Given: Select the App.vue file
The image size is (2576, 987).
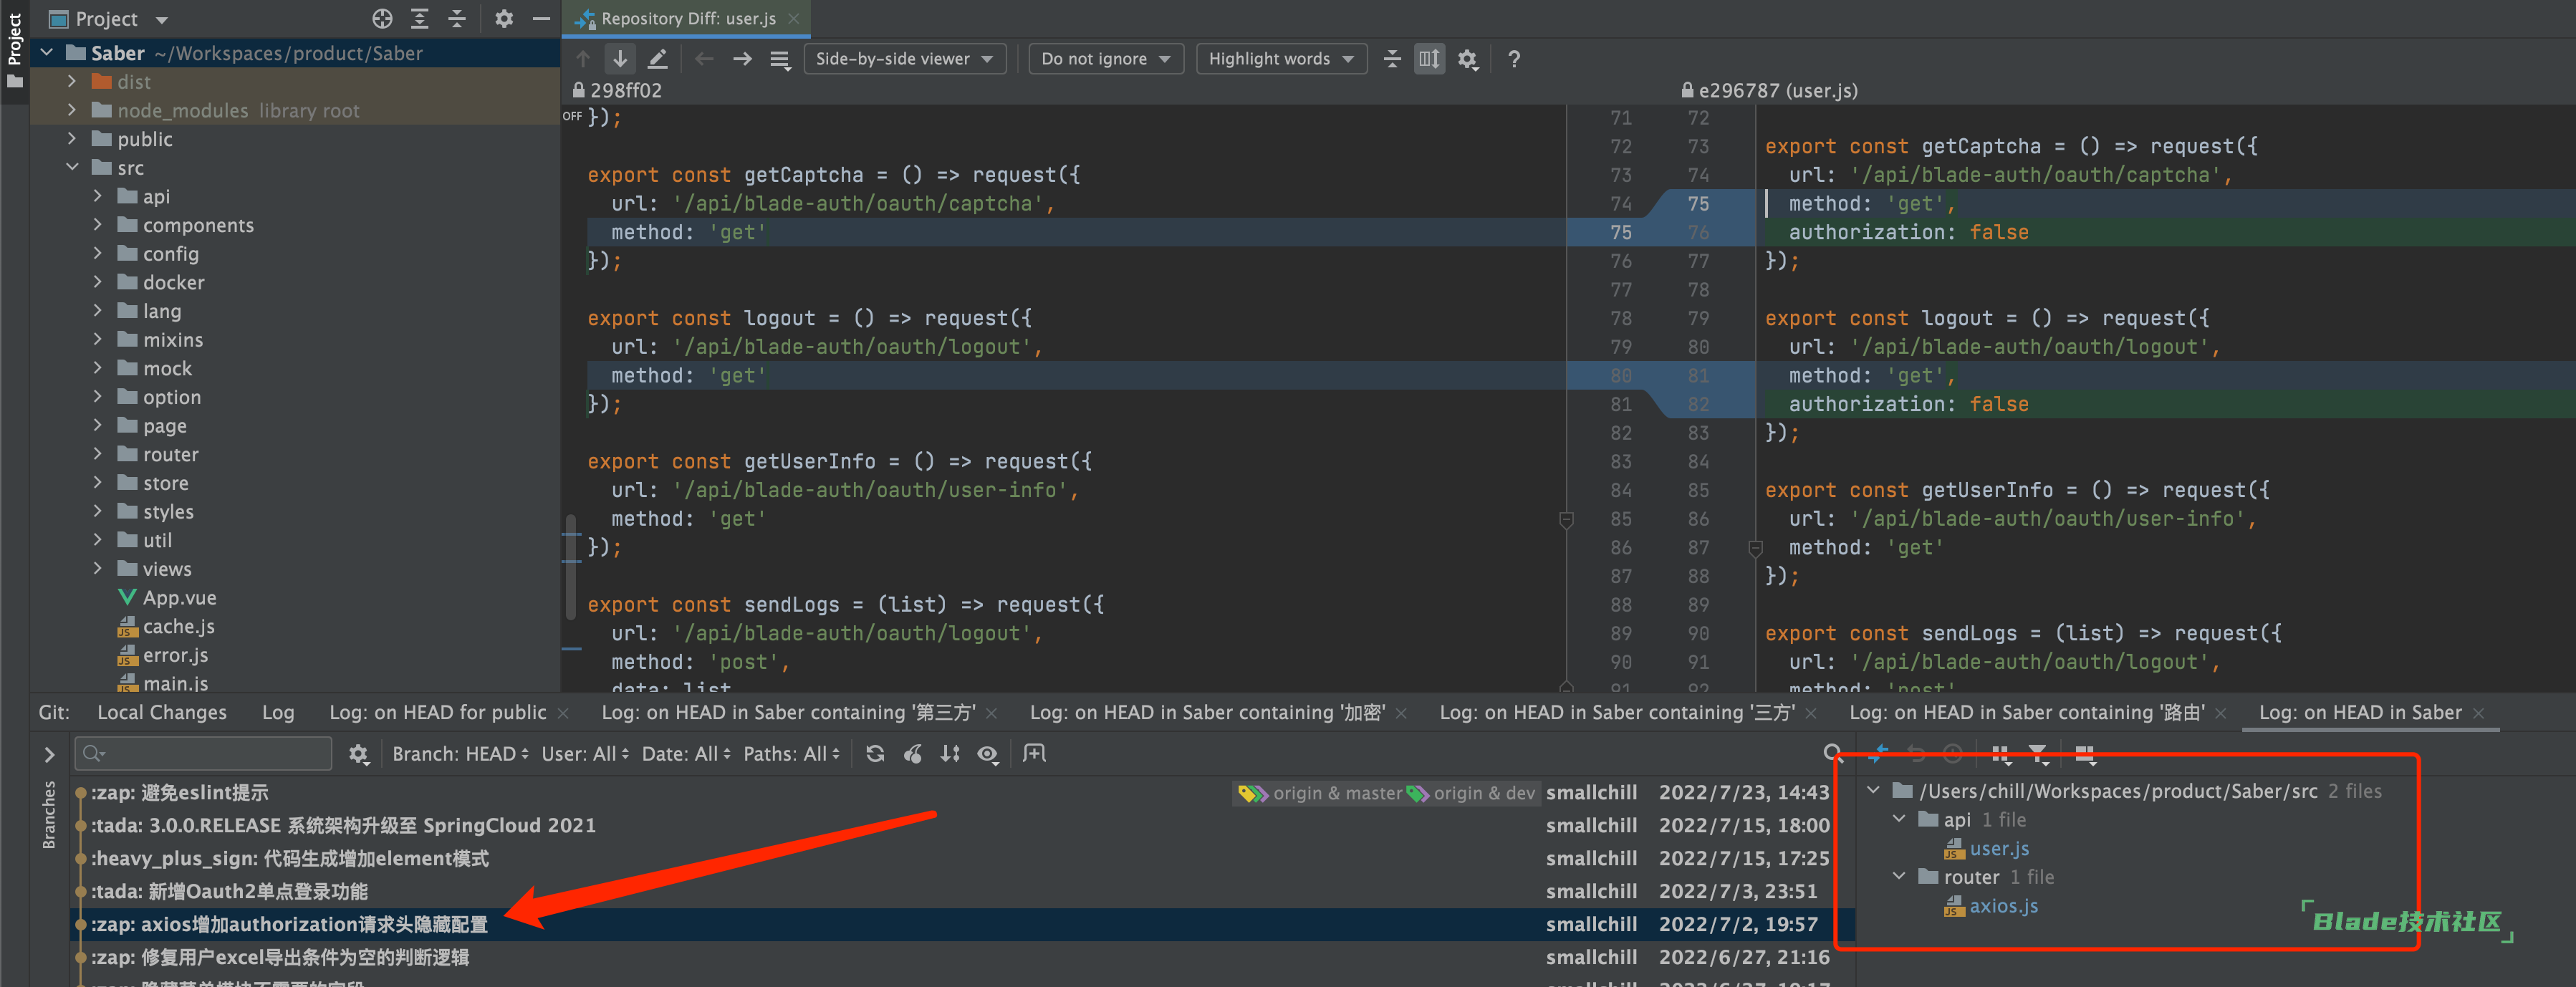Looking at the screenshot, I should [179, 597].
